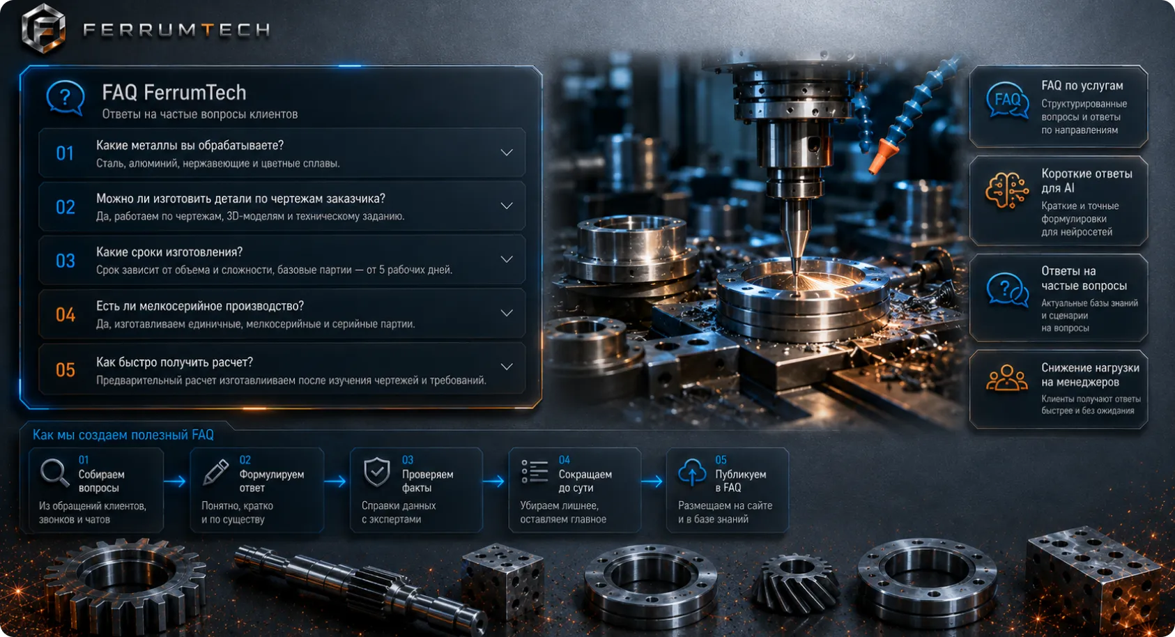Open the "Снижение нагрузки на менеджеров" card title

[1090, 375]
